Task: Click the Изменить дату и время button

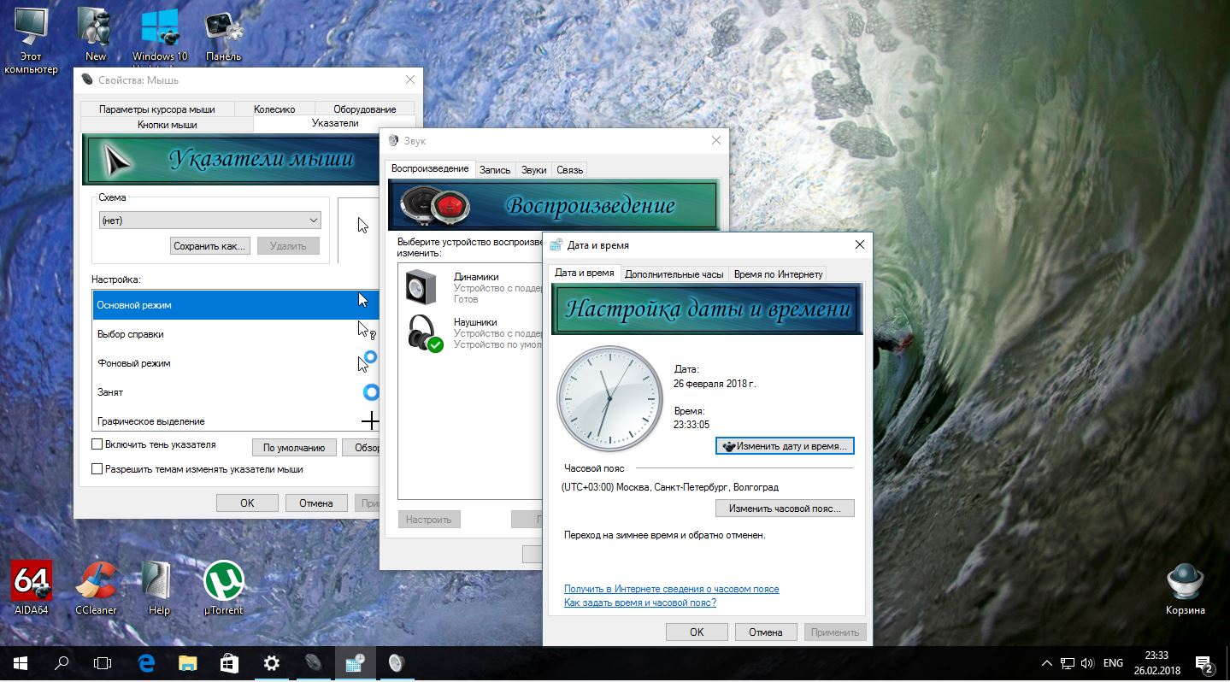Action: [785, 446]
